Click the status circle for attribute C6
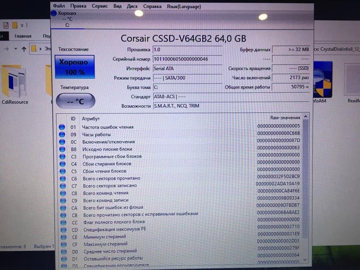This screenshot has width=360, height=270. point(63,178)
